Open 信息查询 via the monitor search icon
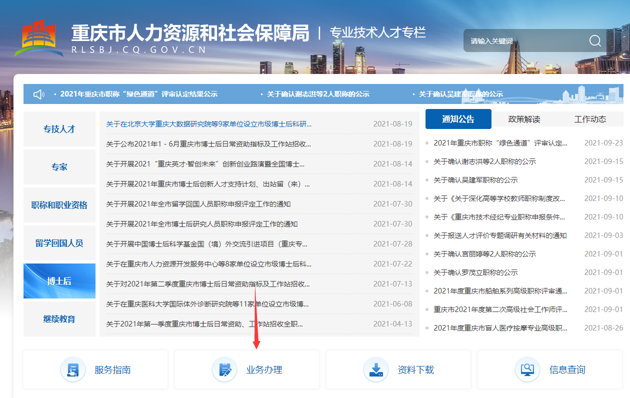 click(x=527, y=370)
